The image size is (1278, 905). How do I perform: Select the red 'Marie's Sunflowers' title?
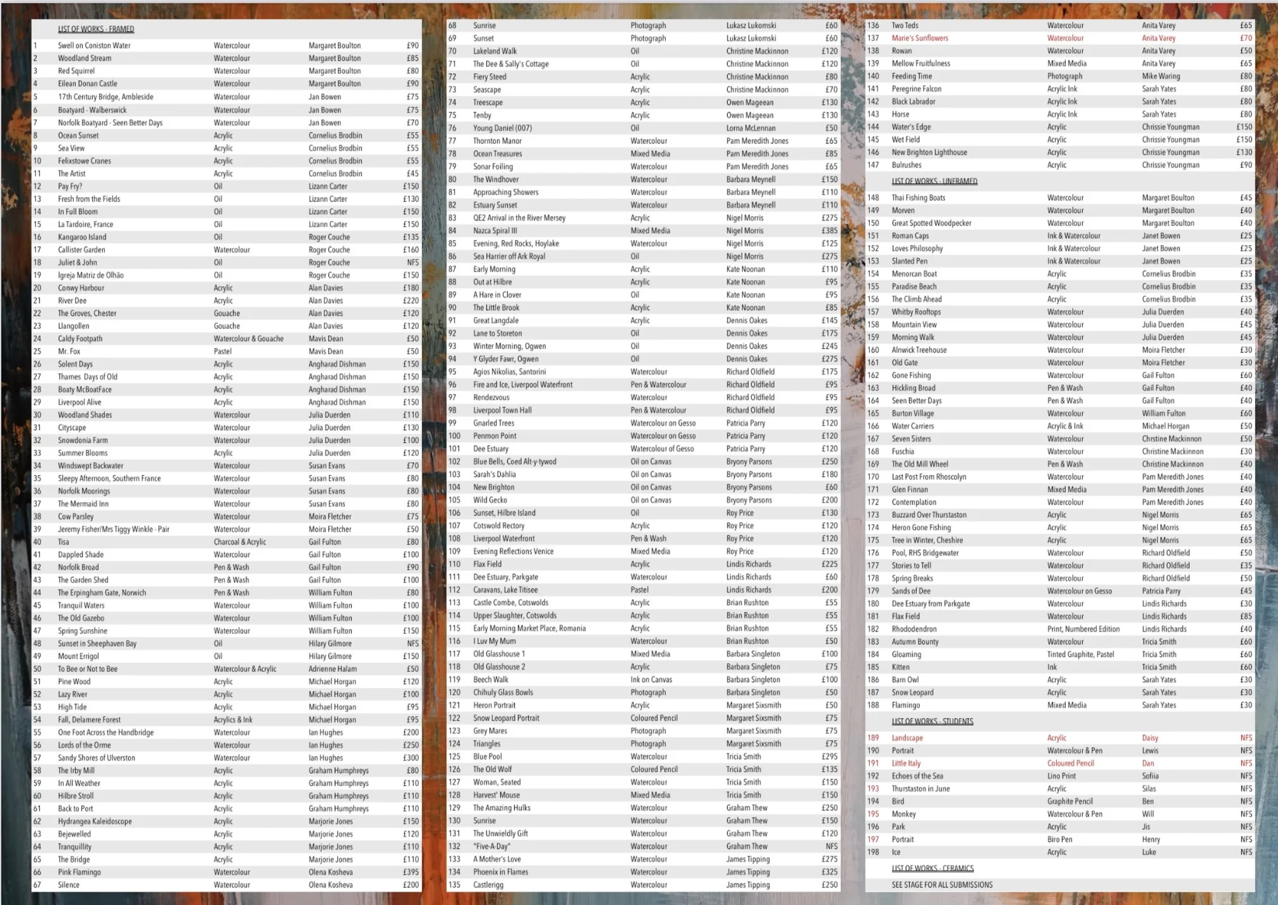[x=920, y=38]
